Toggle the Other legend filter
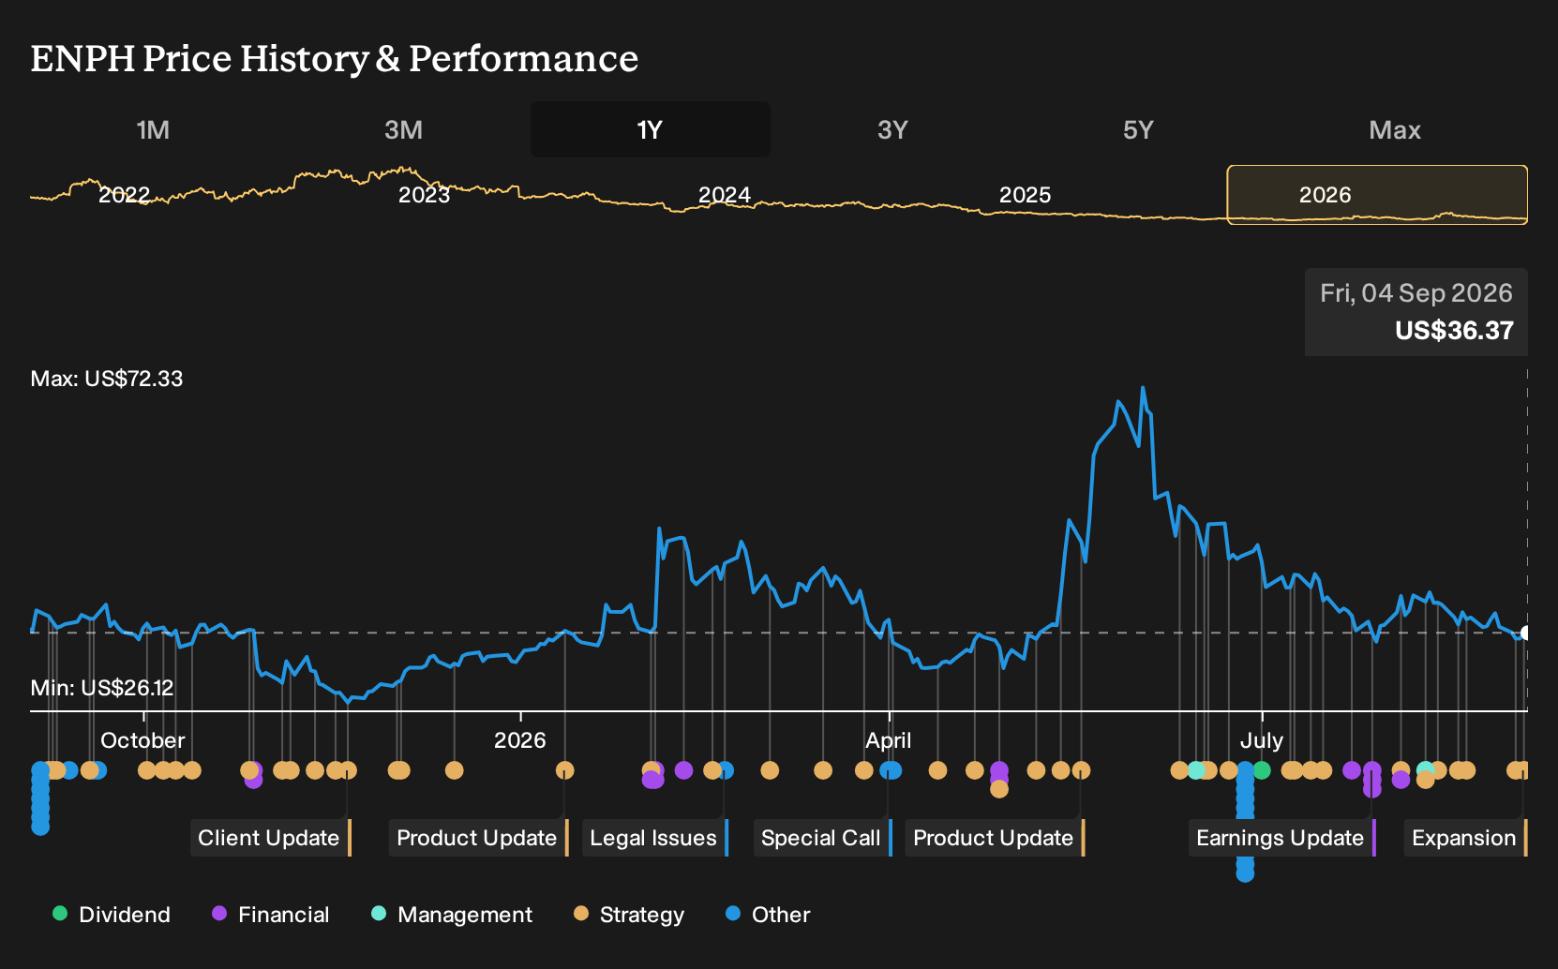Viewport: 1558px width, 969px height. [768, 915]
